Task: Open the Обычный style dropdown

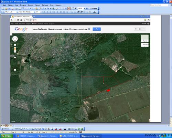Action: 17,12
